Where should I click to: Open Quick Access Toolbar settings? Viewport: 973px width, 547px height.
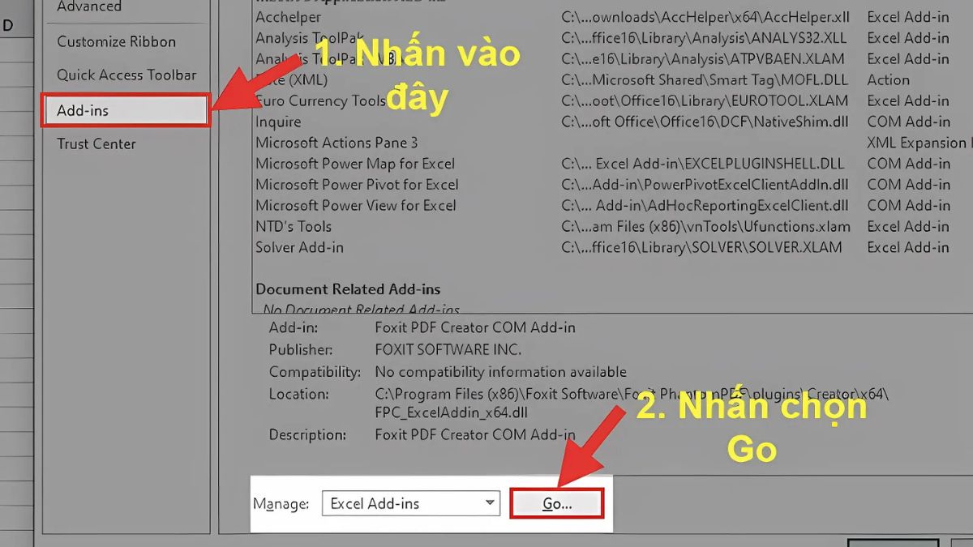126,75
